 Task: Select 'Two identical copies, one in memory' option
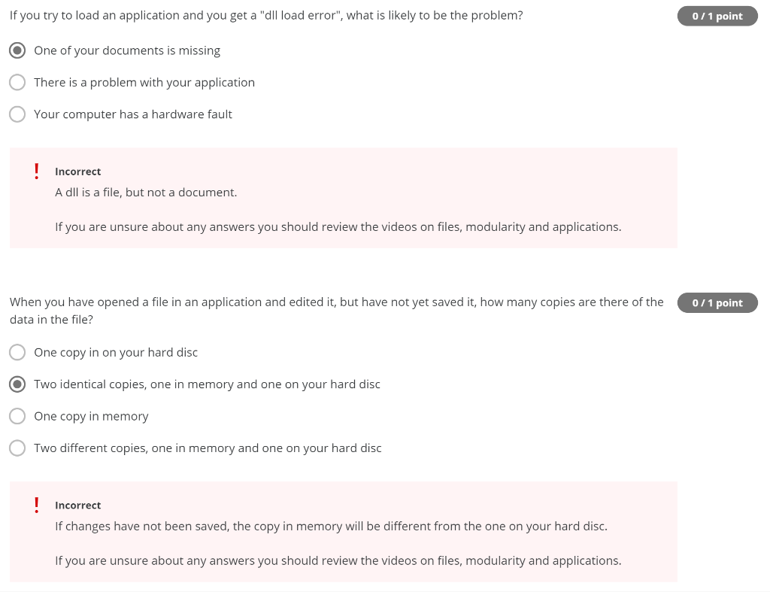(17, 384)
